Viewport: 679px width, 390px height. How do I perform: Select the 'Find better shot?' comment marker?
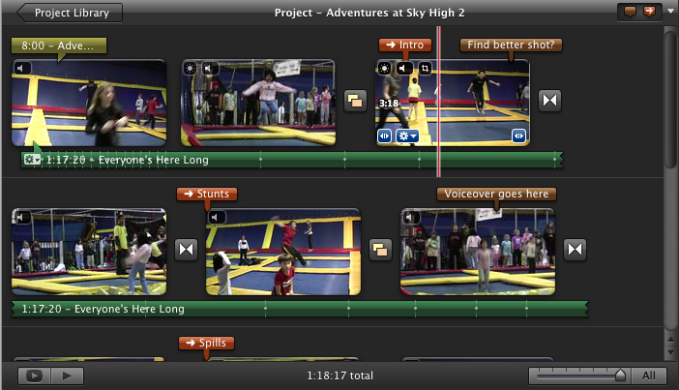511,45
